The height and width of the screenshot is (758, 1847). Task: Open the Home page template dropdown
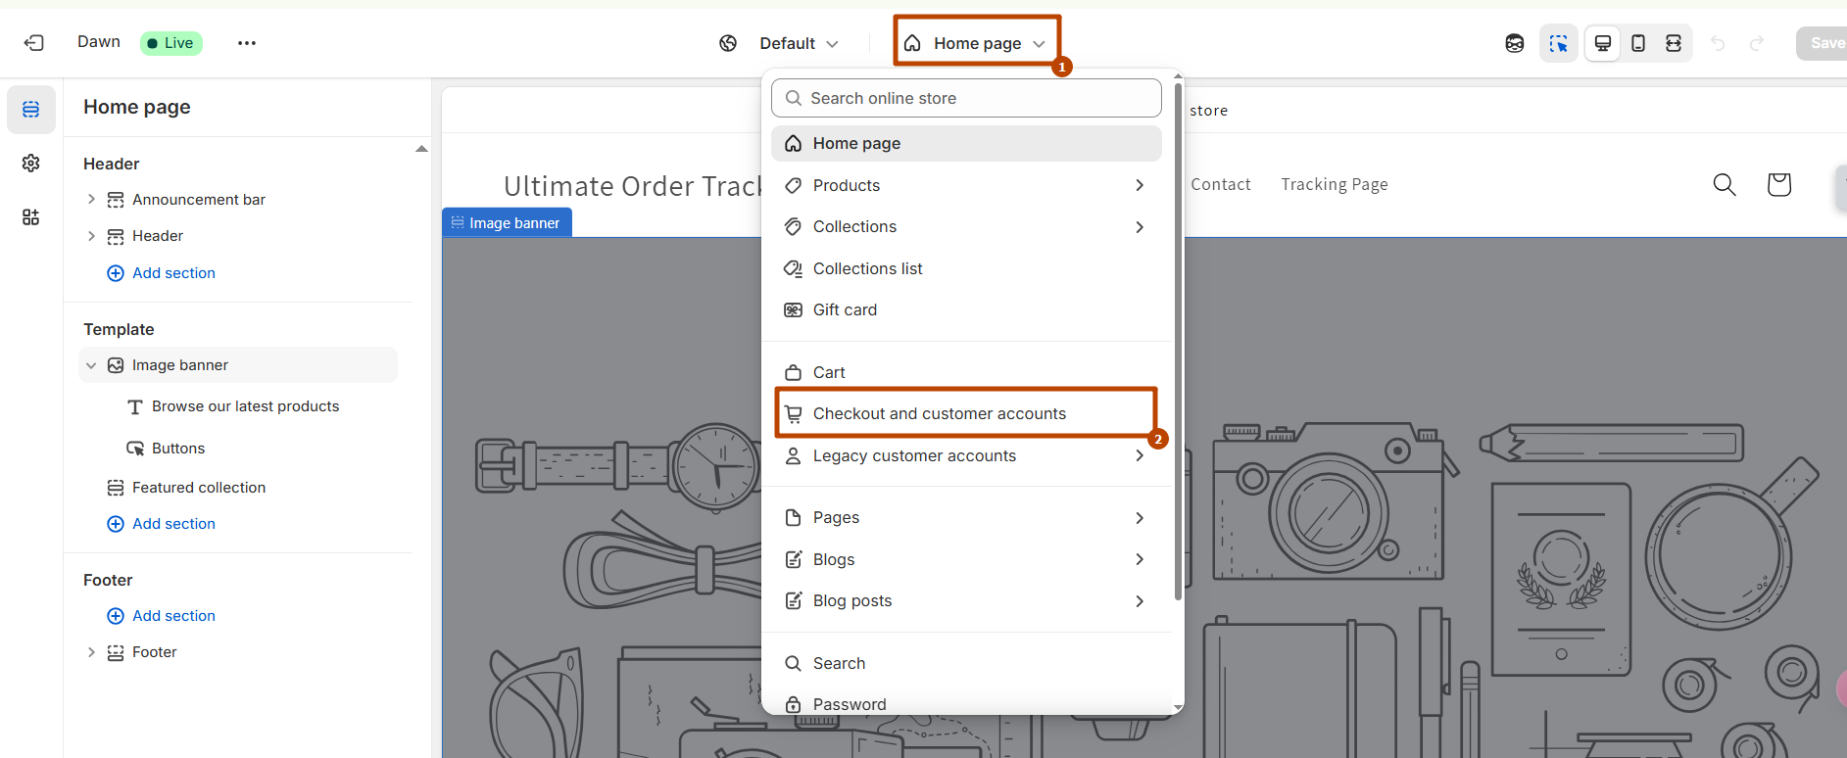[x=976, y=43]
